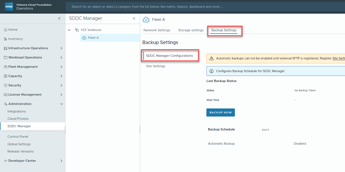The width and height of the screenshot is (345, 172).
Task: Collapse the left navigation sidebar
Action: click(59, 18)
